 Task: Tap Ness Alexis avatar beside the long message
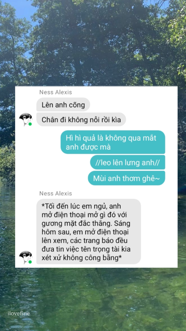pos(26,257)
